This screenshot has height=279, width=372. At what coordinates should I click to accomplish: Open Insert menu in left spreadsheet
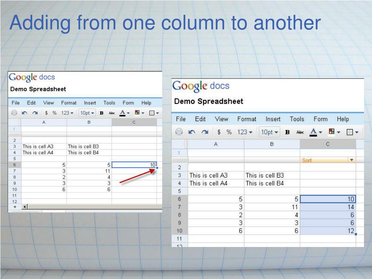(x=90, y=103)
